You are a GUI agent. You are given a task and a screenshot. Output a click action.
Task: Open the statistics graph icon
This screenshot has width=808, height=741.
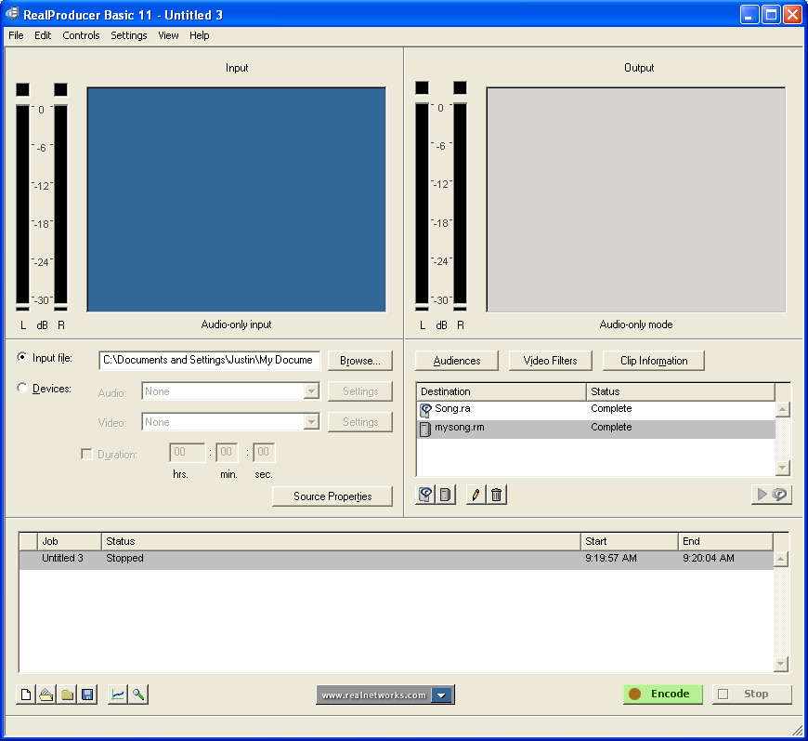[x=118, y=695]
